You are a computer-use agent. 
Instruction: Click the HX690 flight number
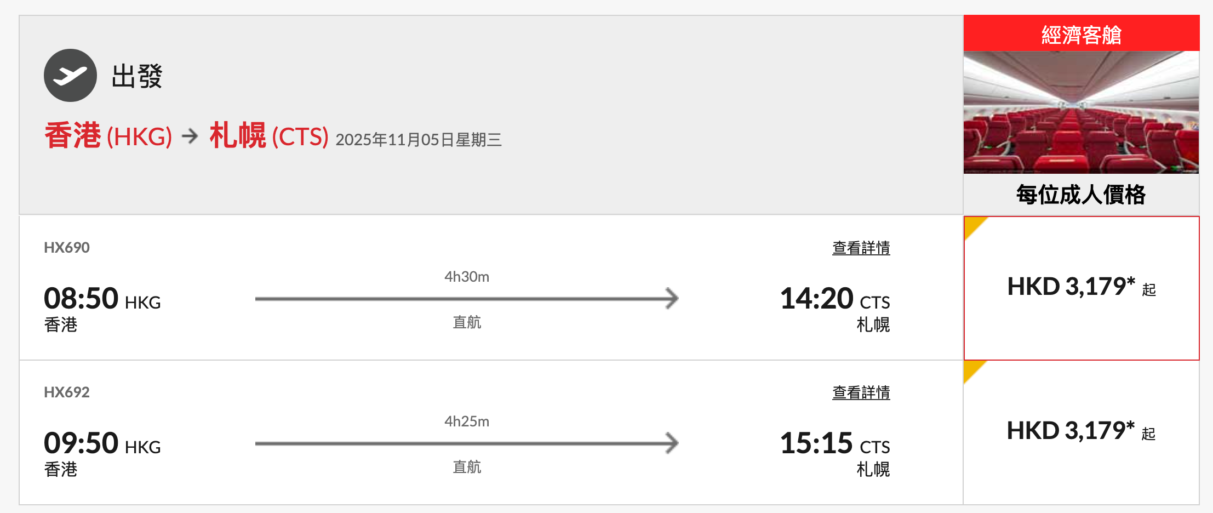(67, 248)
